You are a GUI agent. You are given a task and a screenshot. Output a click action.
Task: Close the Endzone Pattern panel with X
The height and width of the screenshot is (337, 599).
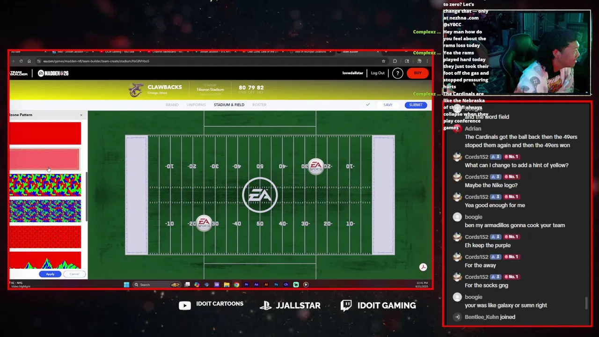coord(81,115)
